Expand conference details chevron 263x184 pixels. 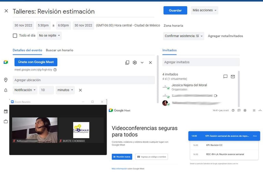tap(142, 63)
